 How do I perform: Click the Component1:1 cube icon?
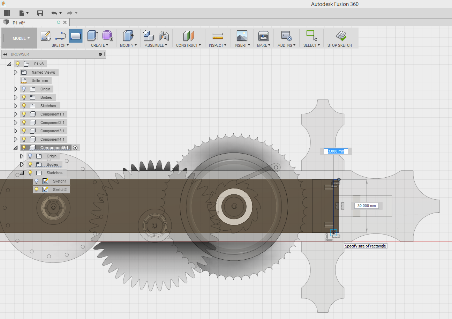pyautogui.click(x=33, y=114)
